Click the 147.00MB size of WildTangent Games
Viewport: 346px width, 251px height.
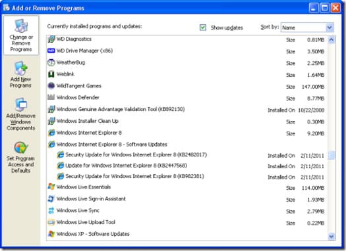click(313, 87)
